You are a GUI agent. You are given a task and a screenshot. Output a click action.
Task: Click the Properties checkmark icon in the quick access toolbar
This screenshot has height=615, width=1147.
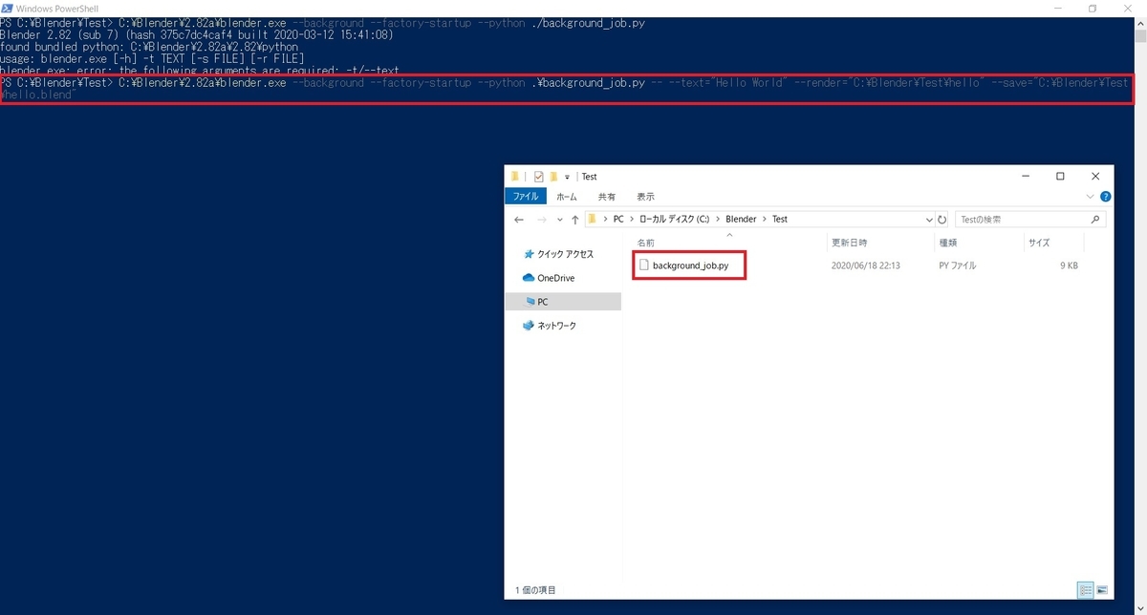(539, 177)
